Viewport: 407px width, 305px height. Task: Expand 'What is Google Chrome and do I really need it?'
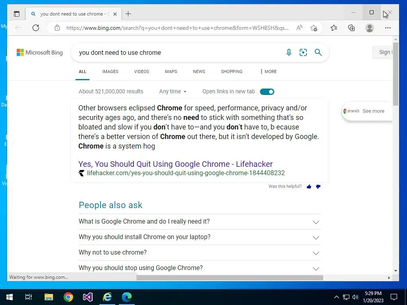coord(200,222)
